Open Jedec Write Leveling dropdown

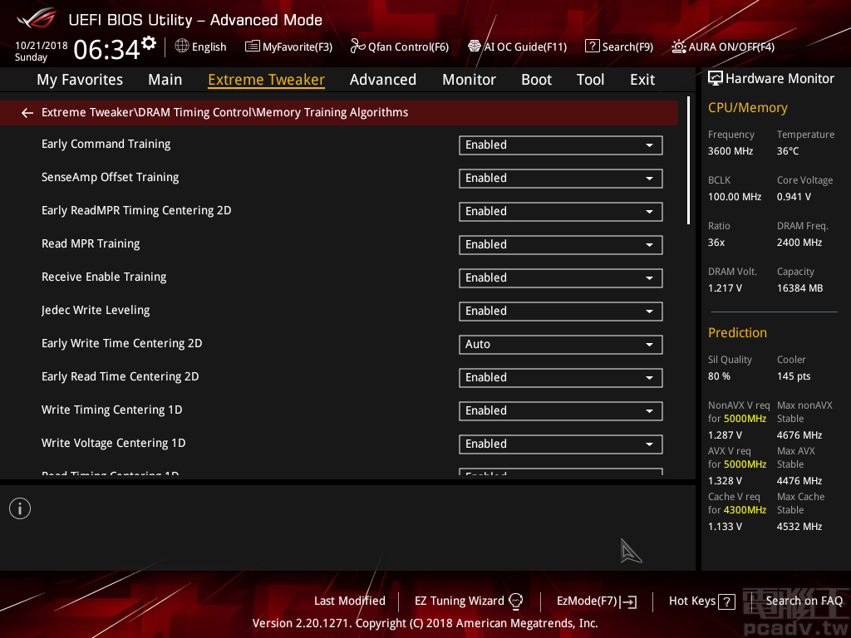561,312
